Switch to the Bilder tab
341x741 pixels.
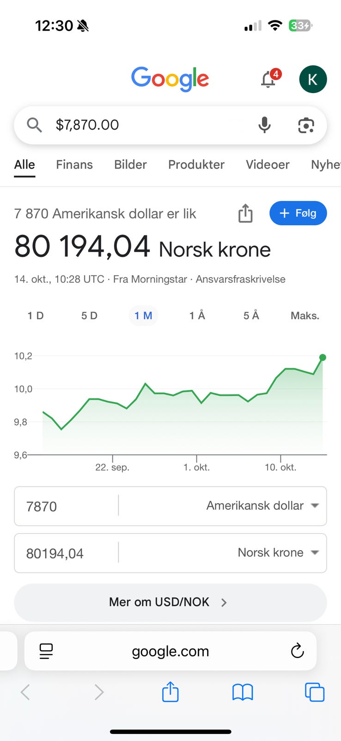[x=130, y=164]
